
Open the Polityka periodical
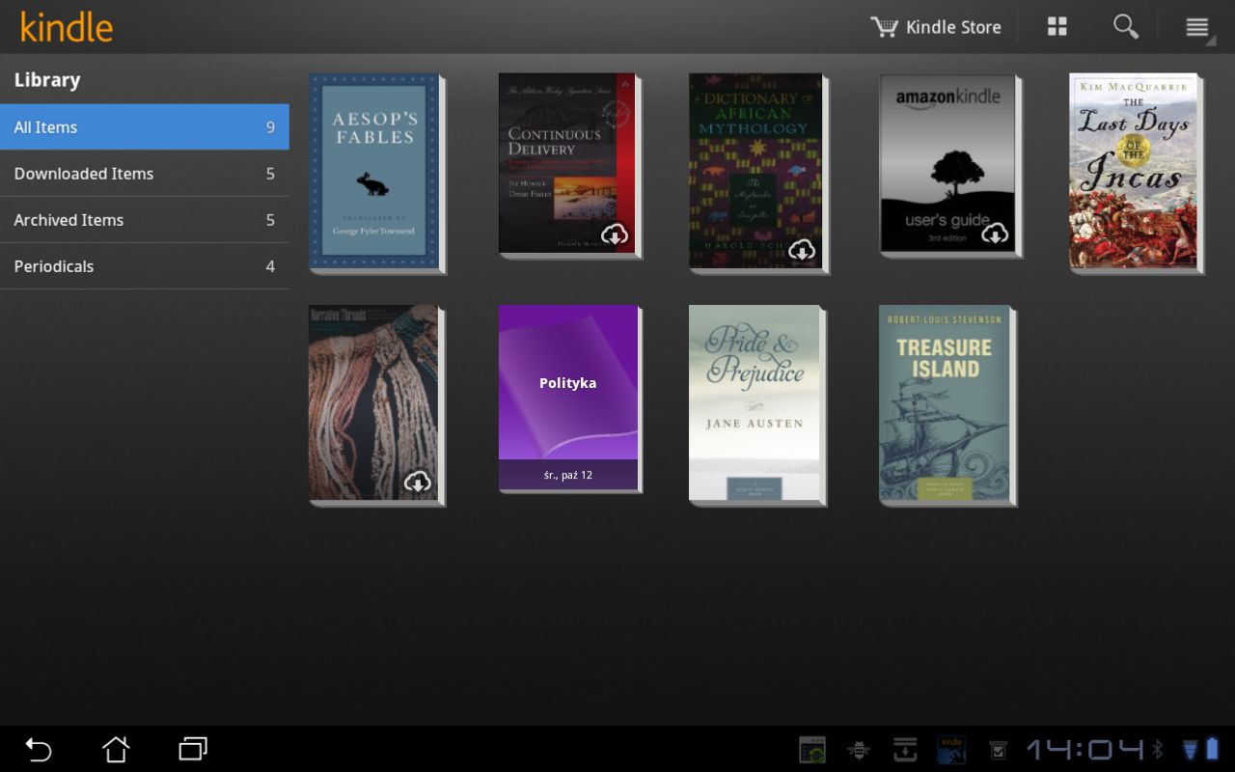tap(568, 398)
